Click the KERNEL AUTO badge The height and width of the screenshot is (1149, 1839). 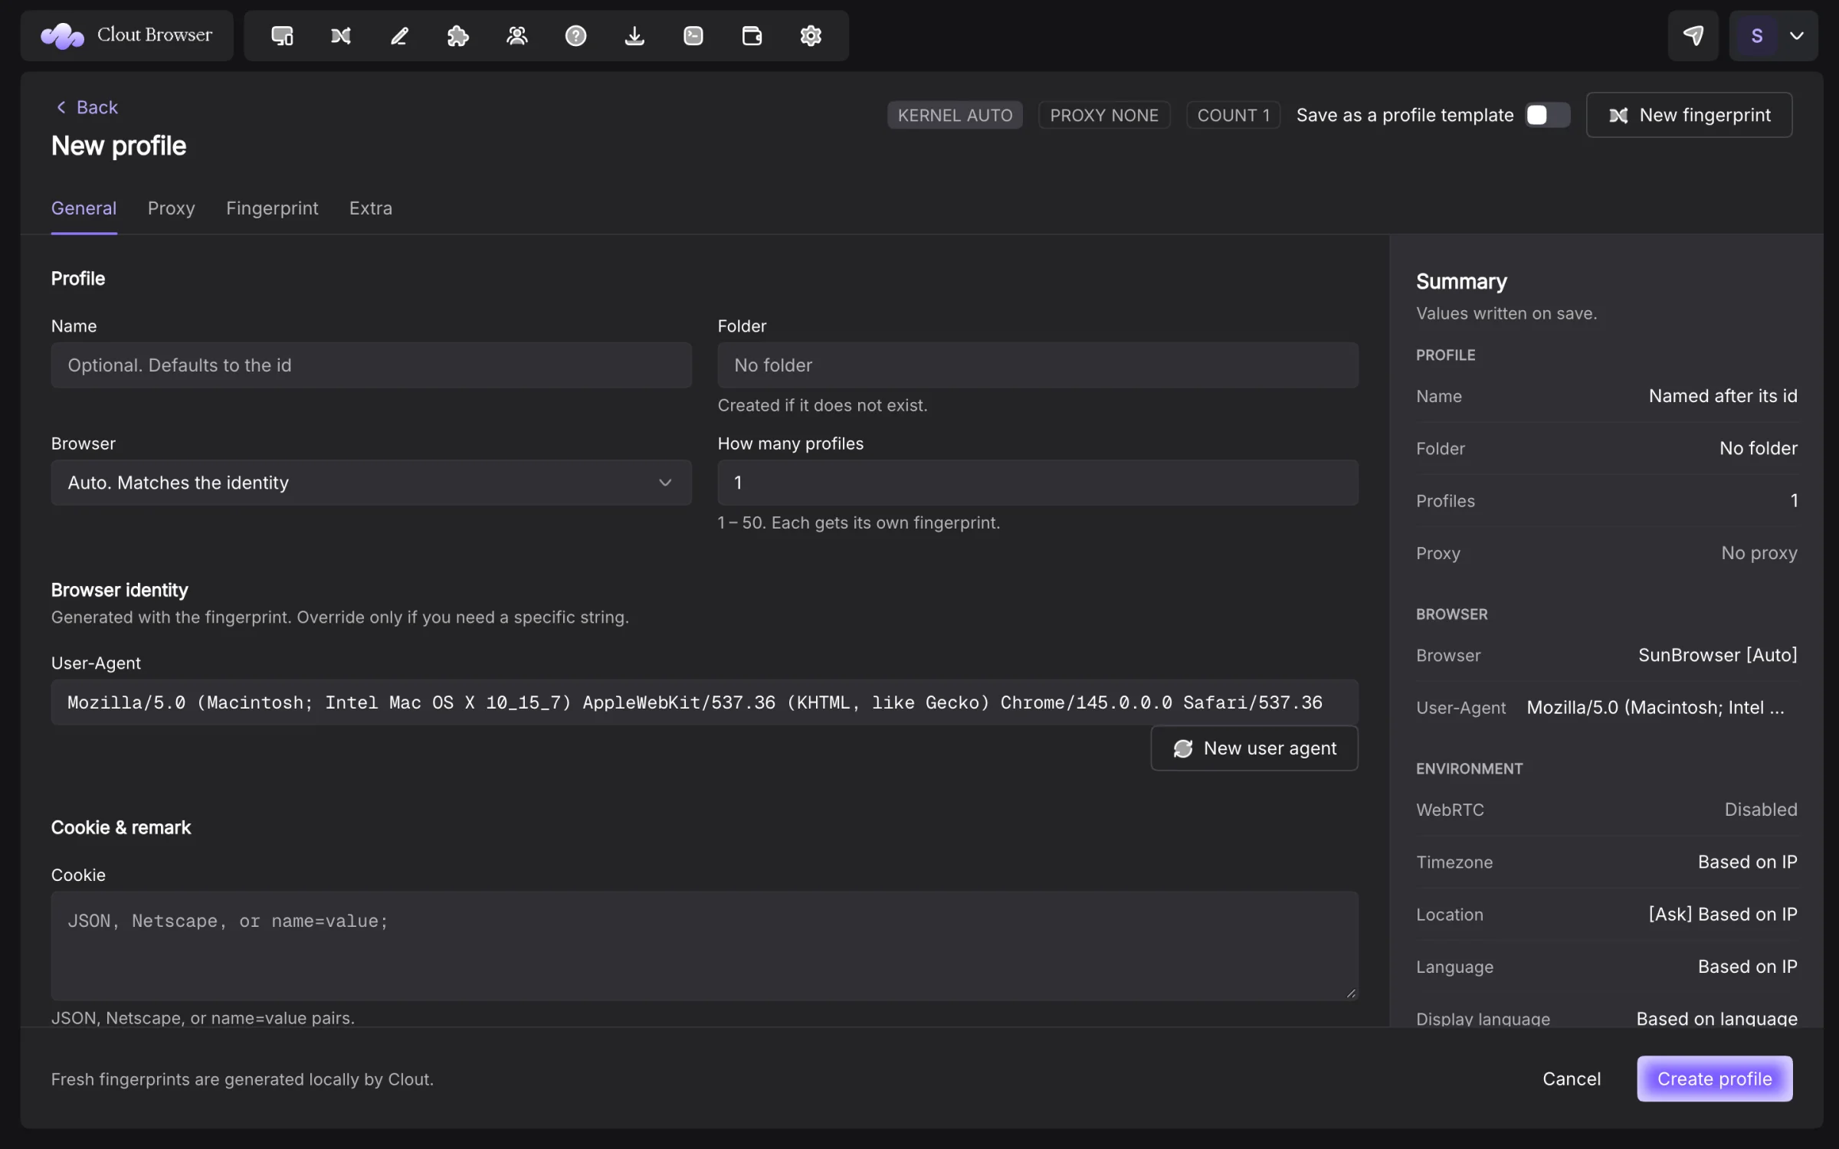[955, 115]
